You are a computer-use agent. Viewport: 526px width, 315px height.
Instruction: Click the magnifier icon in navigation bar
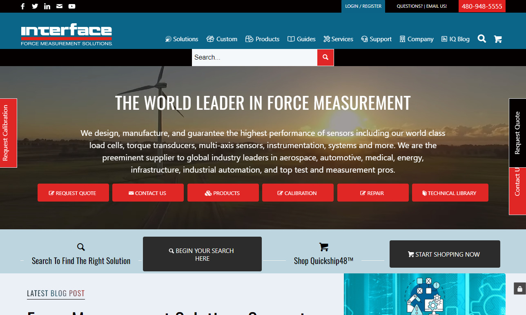click(x=482, y=39)
